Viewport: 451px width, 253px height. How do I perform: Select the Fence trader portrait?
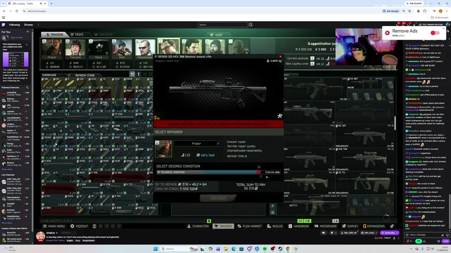(99, 49)
